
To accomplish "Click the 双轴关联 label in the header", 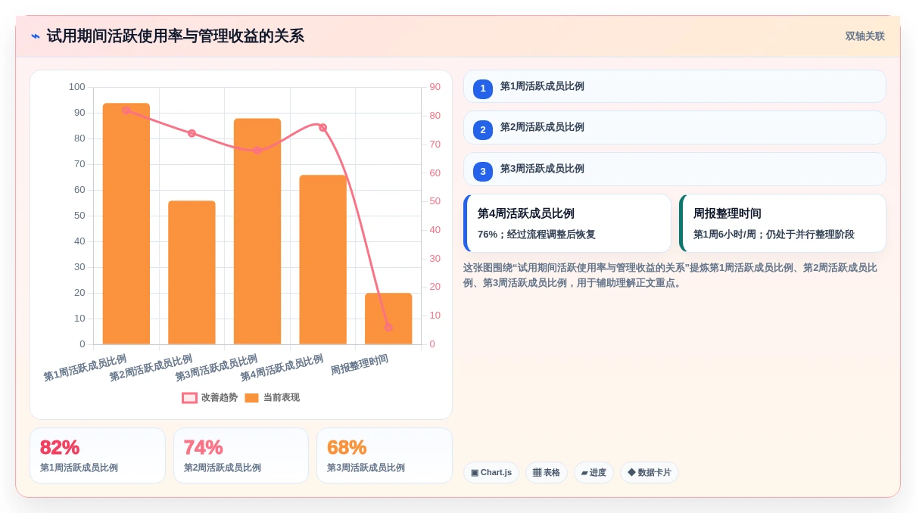I will 865,36.
